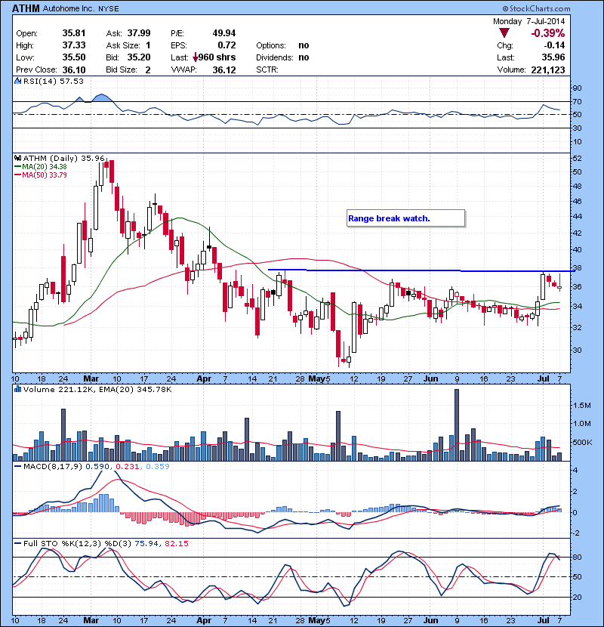This screenshot has height=627, width=604.
Task: Click the Options: no field
Action: click(282, 45)
